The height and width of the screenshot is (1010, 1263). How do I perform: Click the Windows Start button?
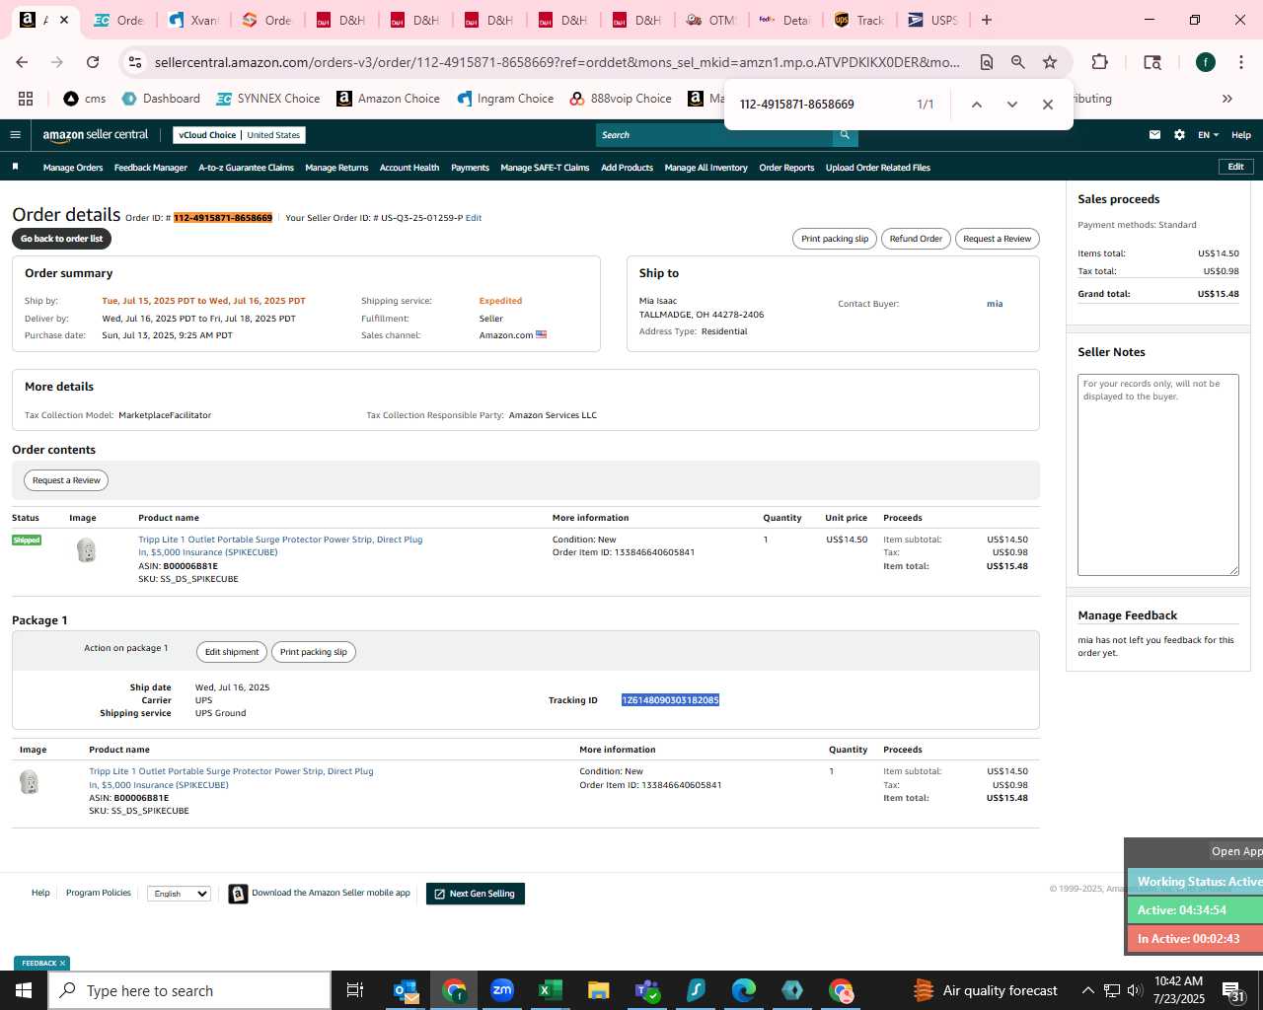pos(24,990)
